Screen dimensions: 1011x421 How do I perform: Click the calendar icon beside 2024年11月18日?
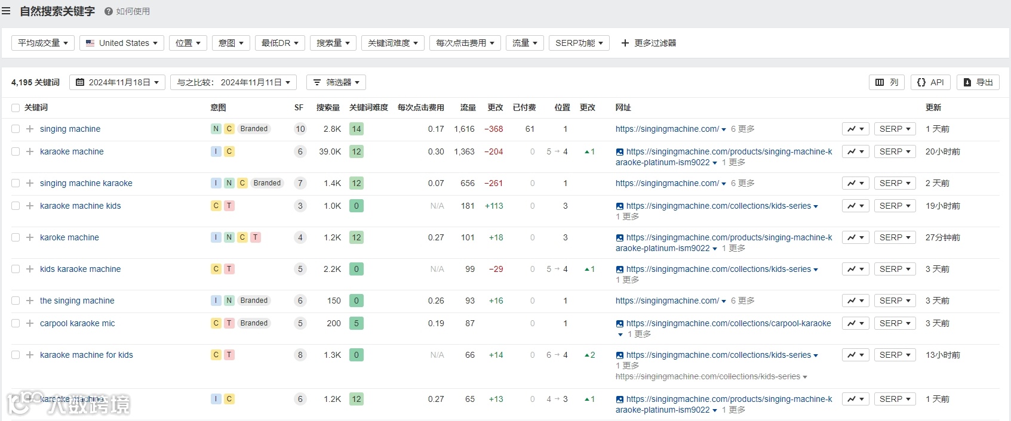coord(80,82)
